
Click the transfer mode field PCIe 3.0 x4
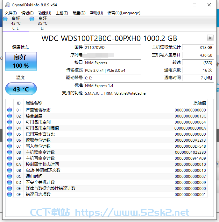(x=112, y=71)
